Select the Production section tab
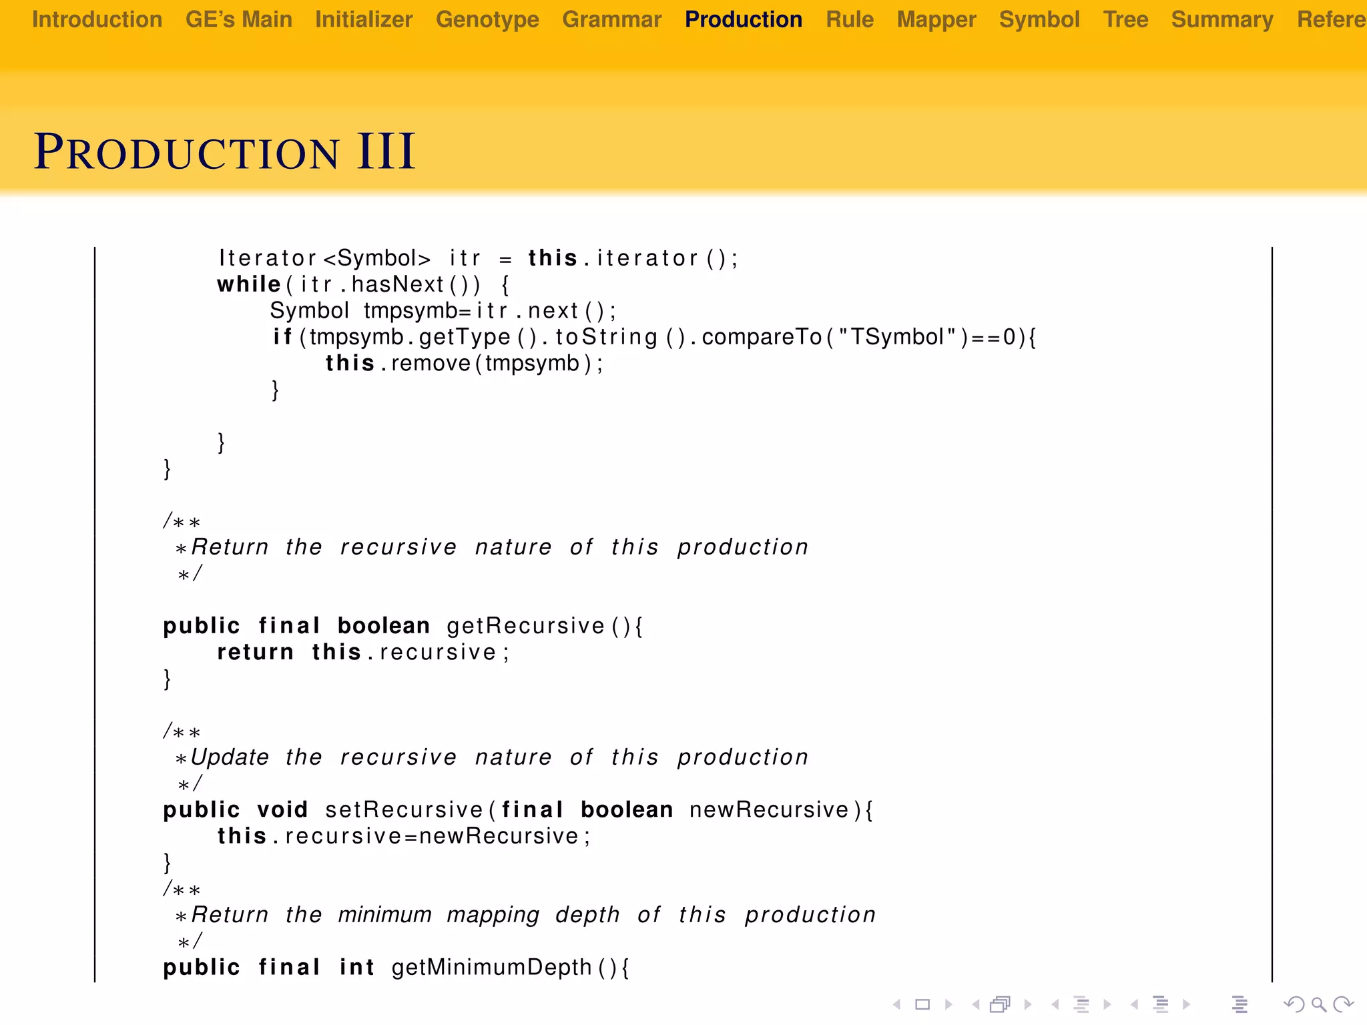This screenshot has height=1025, width=1367. (x=744, y=19)
